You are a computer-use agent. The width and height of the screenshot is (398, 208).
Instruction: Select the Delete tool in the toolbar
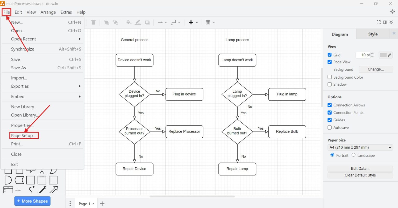[93, 22]
